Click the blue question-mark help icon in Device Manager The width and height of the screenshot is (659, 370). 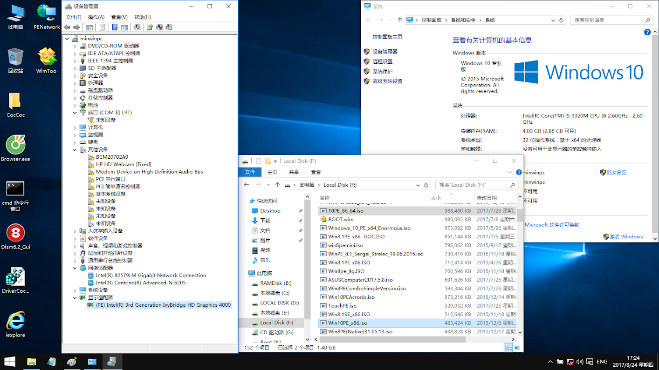(x=115, y=27)
